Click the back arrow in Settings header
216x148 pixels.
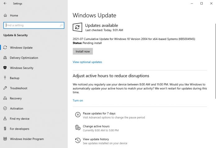5,4
